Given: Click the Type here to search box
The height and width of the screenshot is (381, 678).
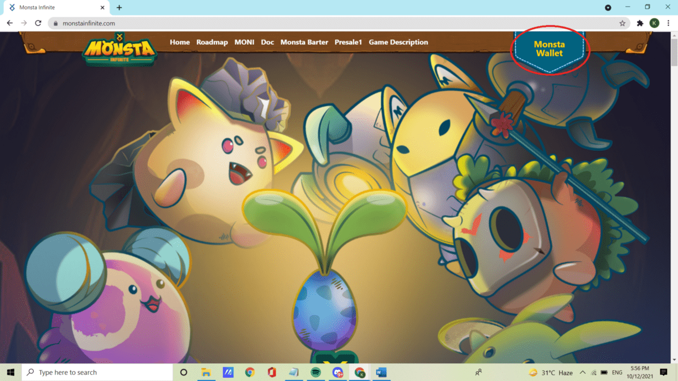Looking at the screenshot, I should pos(97,372).
